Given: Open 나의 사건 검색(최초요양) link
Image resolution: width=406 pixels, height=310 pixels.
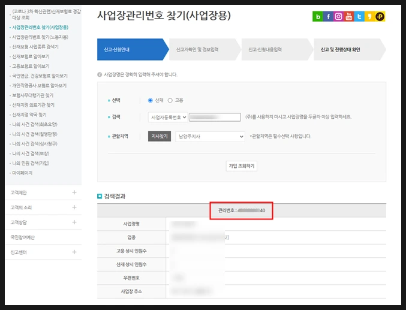Looking at the screenshot, I should point(35,125).
